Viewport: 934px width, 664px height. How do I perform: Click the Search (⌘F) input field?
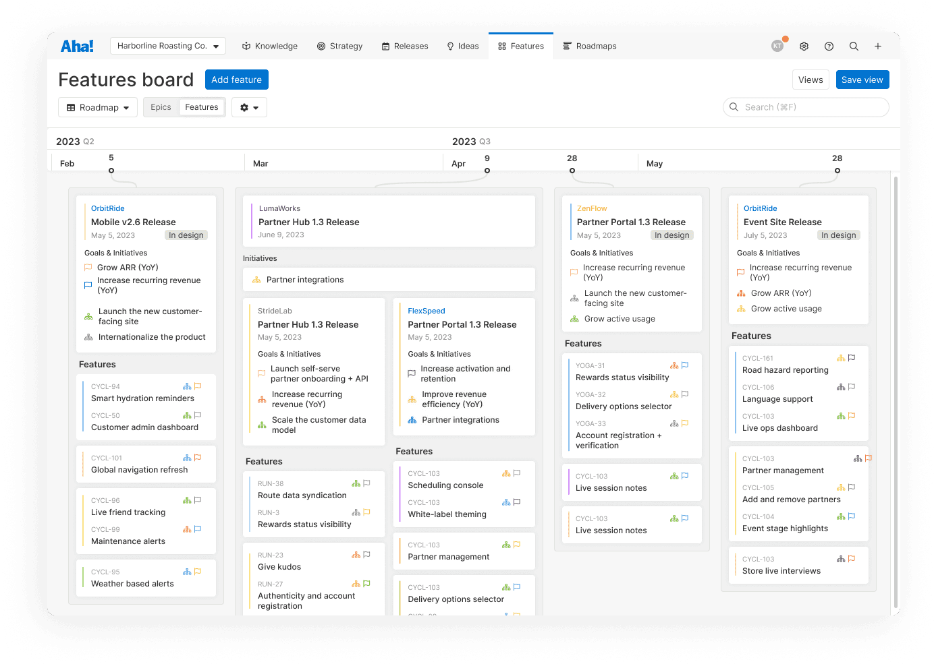click(x=806, y=107)
